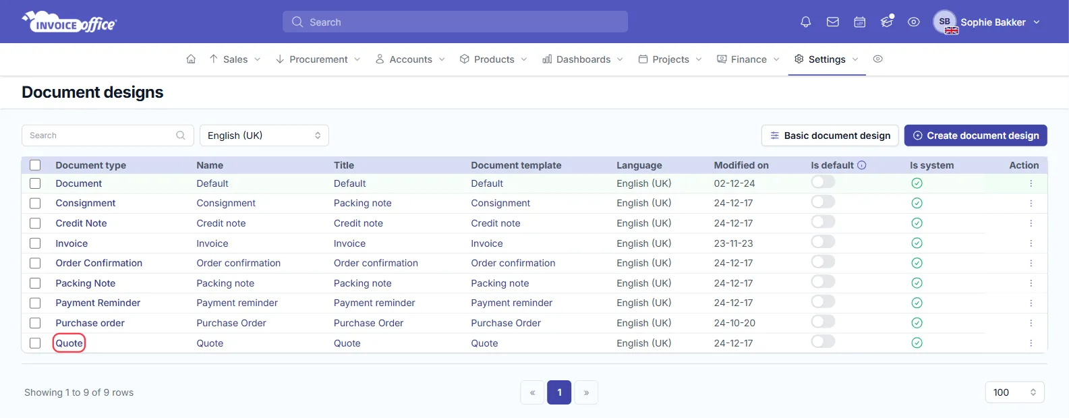Open the rows-per-page 100 dropdown
This screenshot has height=418, width=1069.
1014,392
